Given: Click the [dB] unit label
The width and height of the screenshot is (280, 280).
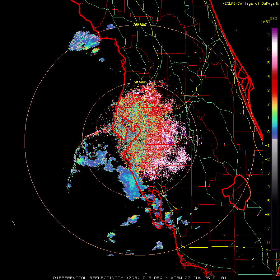Looking at the screenshot, I should (266, 21).
